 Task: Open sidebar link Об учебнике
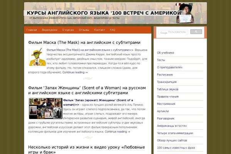165,53
